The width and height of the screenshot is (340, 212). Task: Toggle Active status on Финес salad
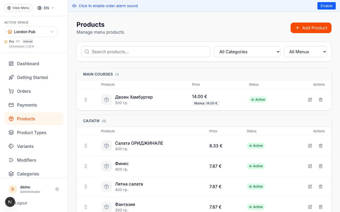pos(256,166)
